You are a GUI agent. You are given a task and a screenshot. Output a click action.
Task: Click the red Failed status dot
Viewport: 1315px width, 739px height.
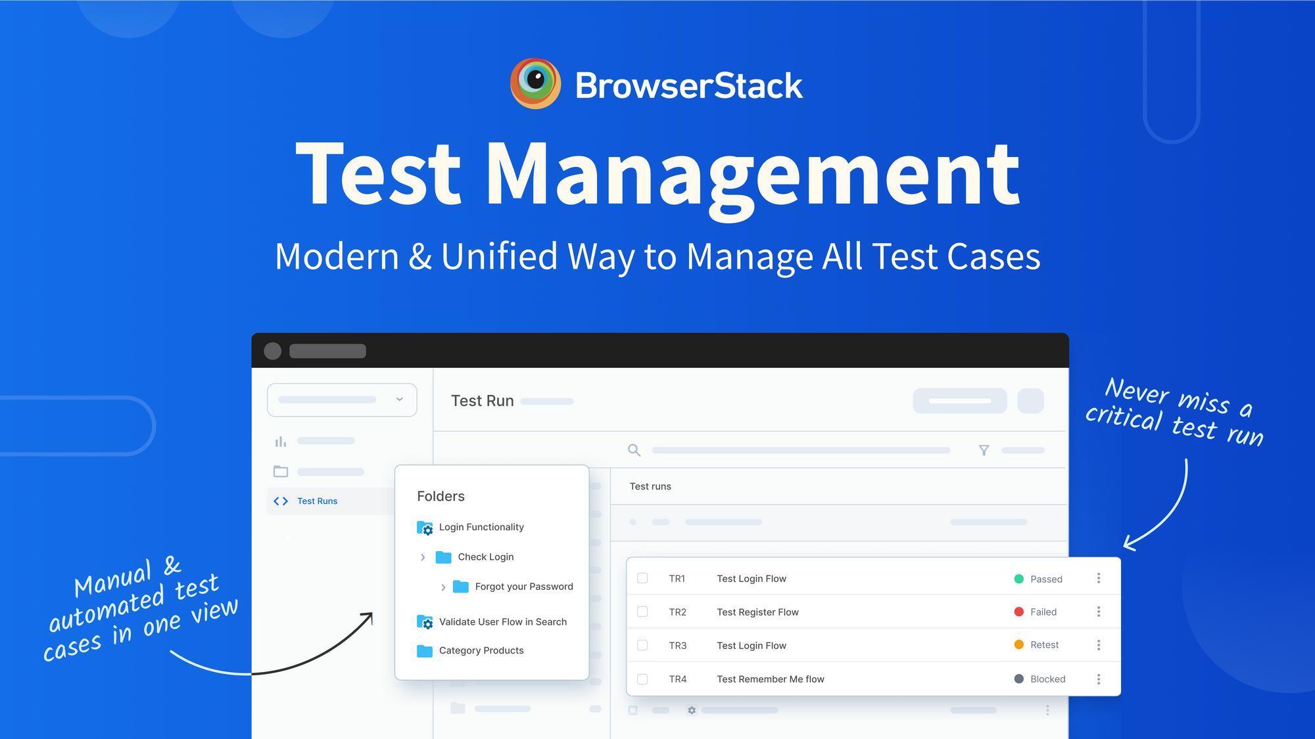click(1018, 612)
